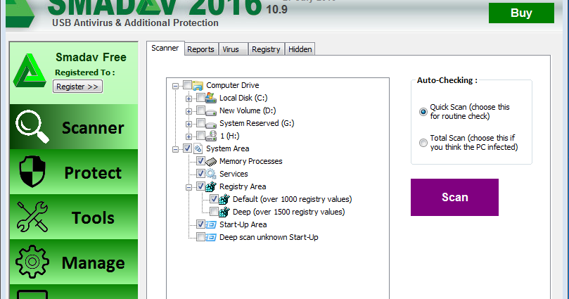This screenshot has height=299, width=569.
Task: Open the Registry tab
Action: pos(266,49)
